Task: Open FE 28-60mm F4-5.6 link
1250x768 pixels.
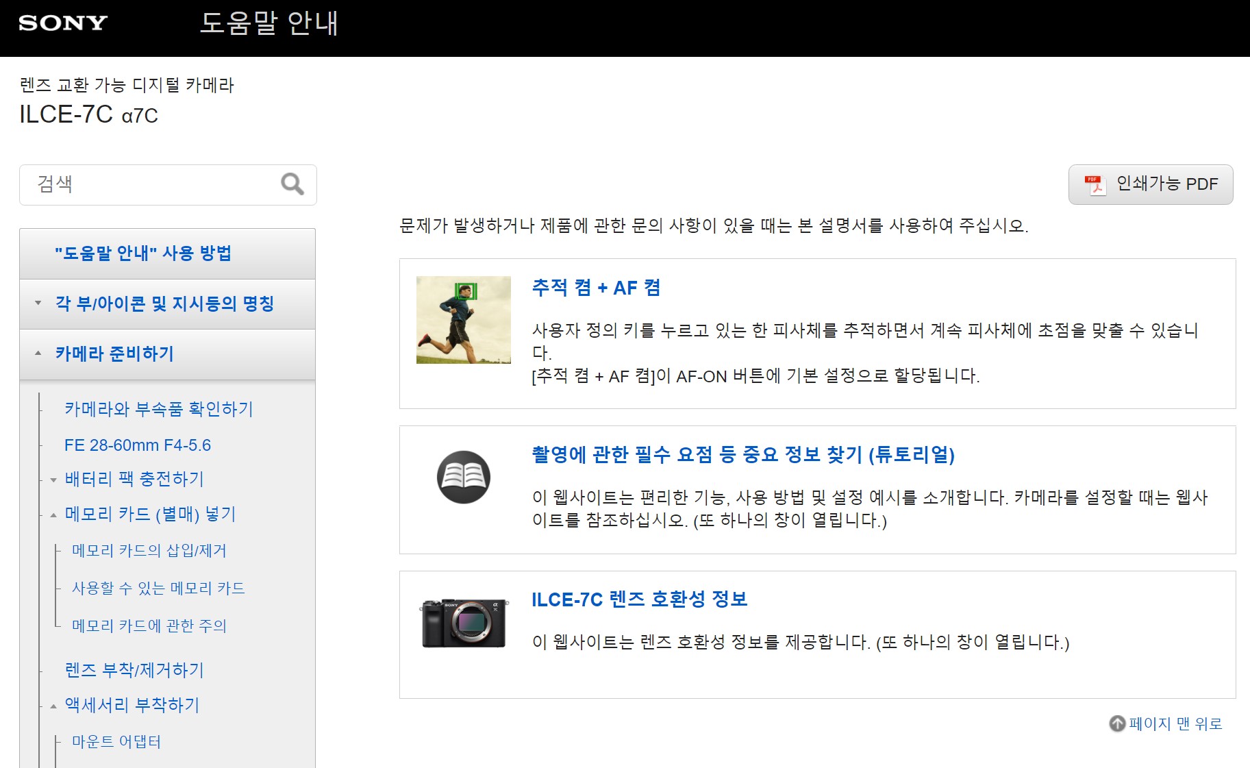Action: coord(138,445)
